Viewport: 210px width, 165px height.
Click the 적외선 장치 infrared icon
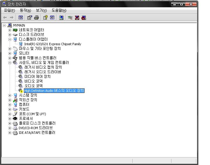coord(15,100)
